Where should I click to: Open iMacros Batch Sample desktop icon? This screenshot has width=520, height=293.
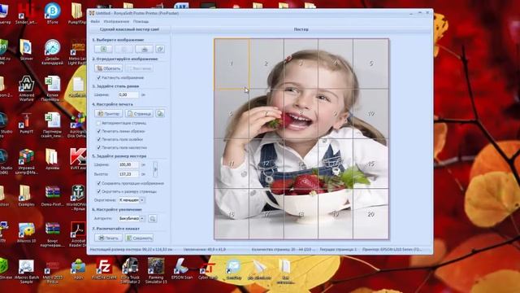coord(27,271)
